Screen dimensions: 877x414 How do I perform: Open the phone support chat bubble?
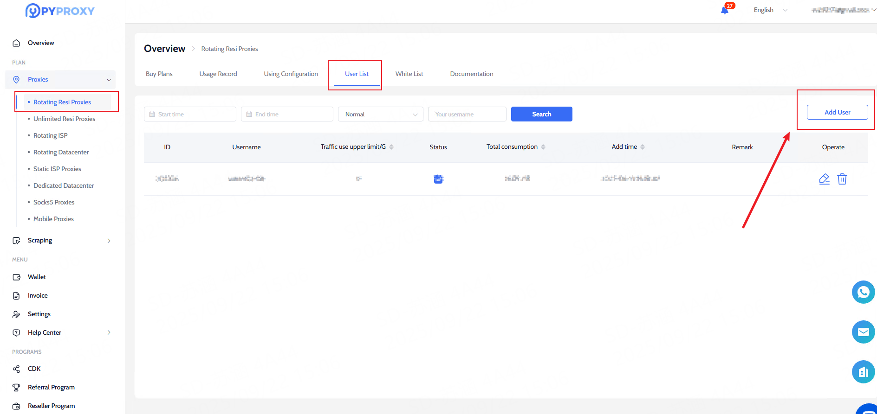coord(863,292)
